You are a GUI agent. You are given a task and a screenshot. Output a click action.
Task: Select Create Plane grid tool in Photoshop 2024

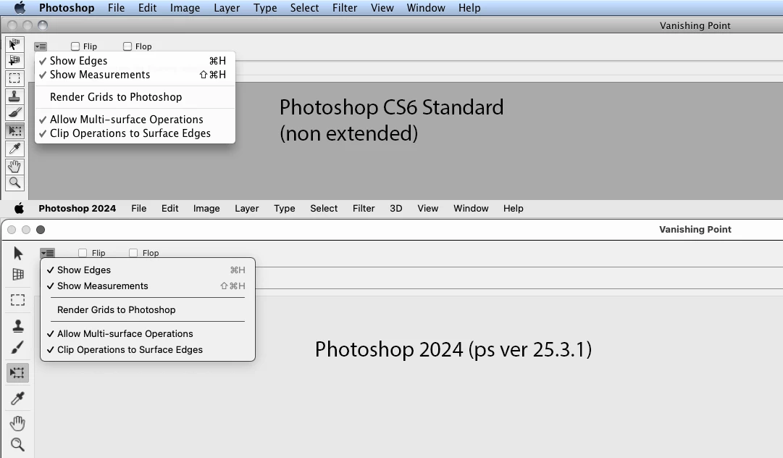(18, 274)
